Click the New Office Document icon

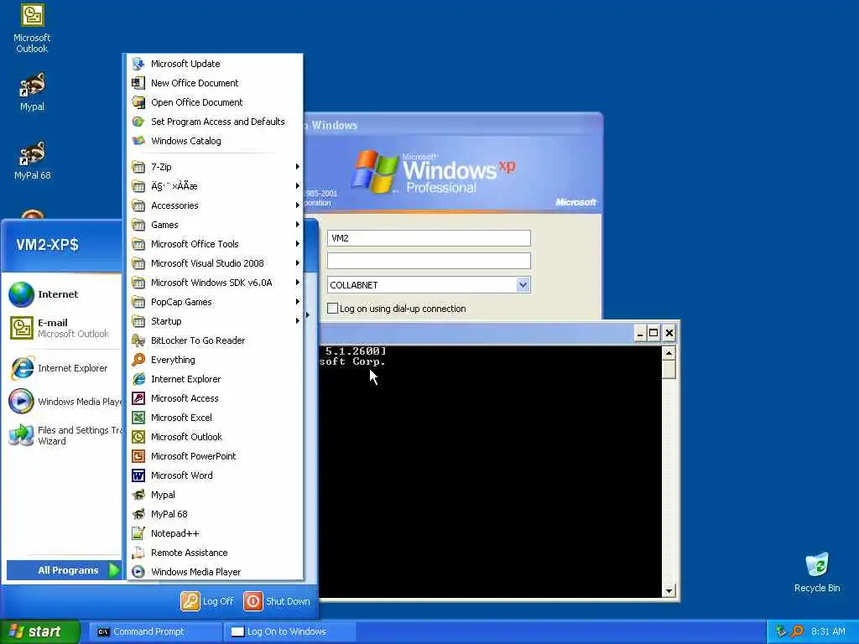tap(138, 83)
